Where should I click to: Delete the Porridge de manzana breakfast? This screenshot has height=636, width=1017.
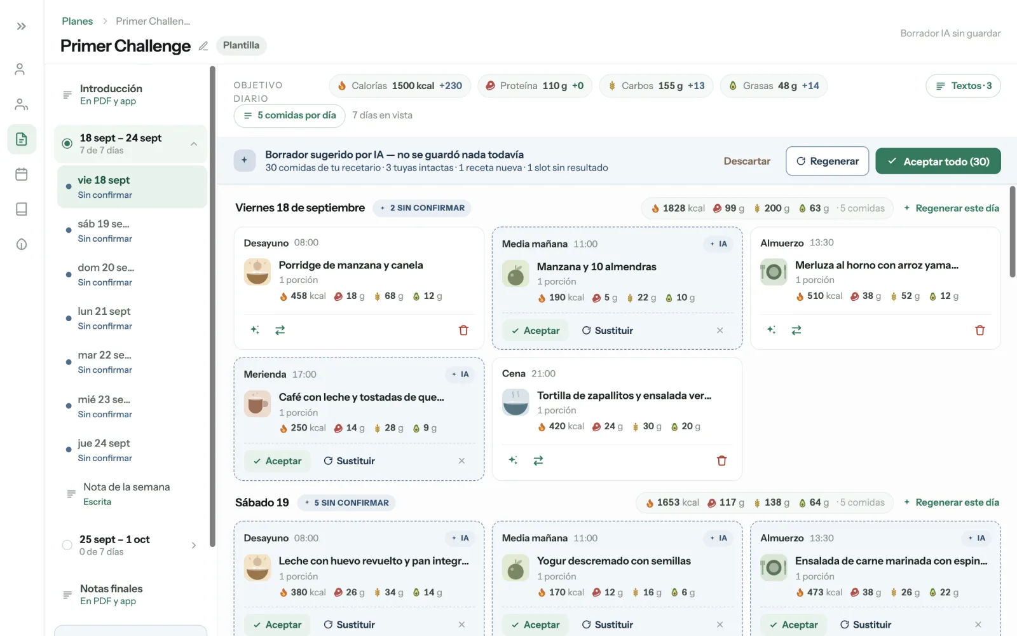(463, 330)
